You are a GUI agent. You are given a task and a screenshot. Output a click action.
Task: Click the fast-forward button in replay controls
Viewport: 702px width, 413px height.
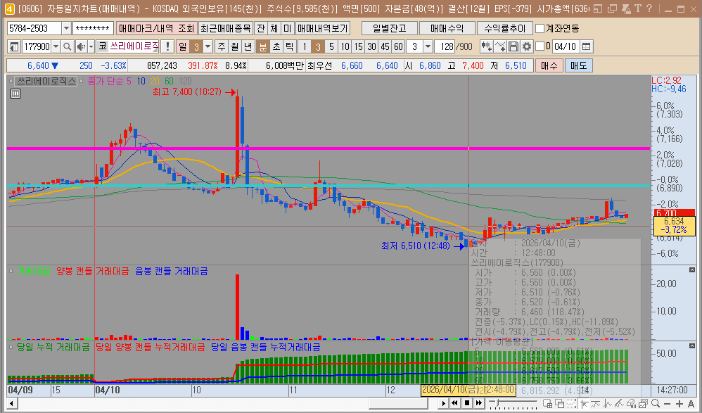pos(478,403)
